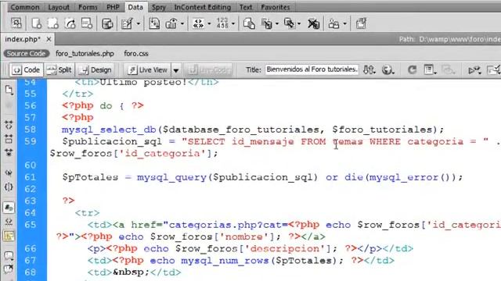Viewport: 501px width, 281px height.
Task: Click line number 61 in the gutter
Action: (31, 177)
